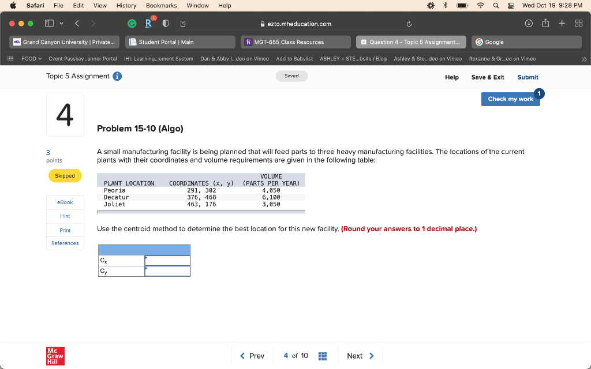Viewport: 591px width, 369px height.
Task: Open the Apple menu
Action: (x=13, y=5)
